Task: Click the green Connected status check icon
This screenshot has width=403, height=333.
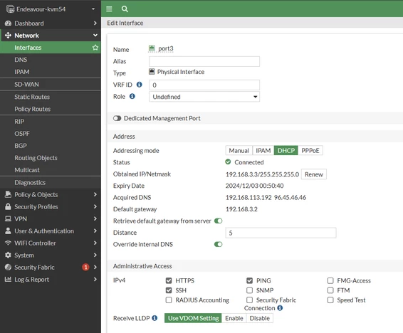Action: pyautogui.click(x=228, y=162)
